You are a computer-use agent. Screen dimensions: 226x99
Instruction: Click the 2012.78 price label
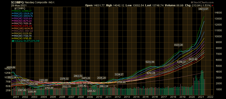click(x=67, y=86)
